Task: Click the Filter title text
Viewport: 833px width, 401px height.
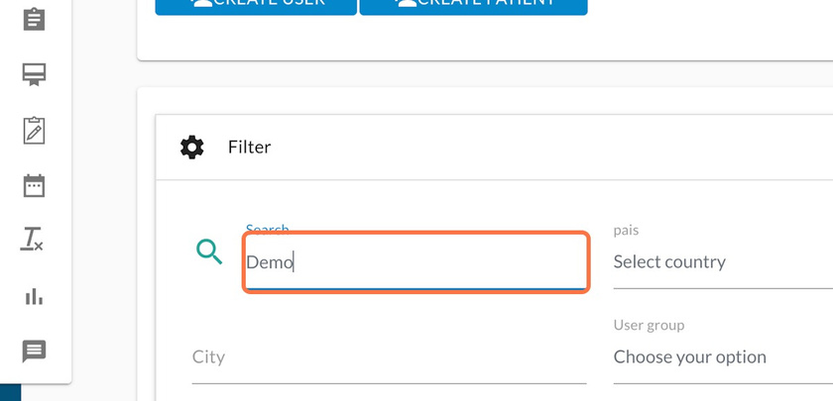Action: click(249, 148)
